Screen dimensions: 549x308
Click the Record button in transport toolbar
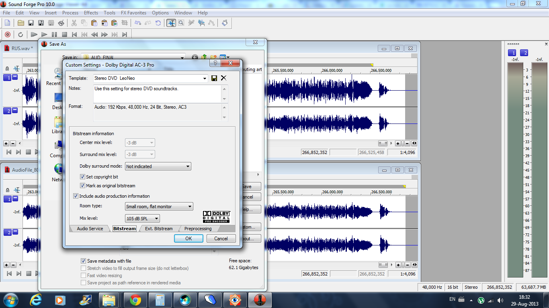[7, 34]
